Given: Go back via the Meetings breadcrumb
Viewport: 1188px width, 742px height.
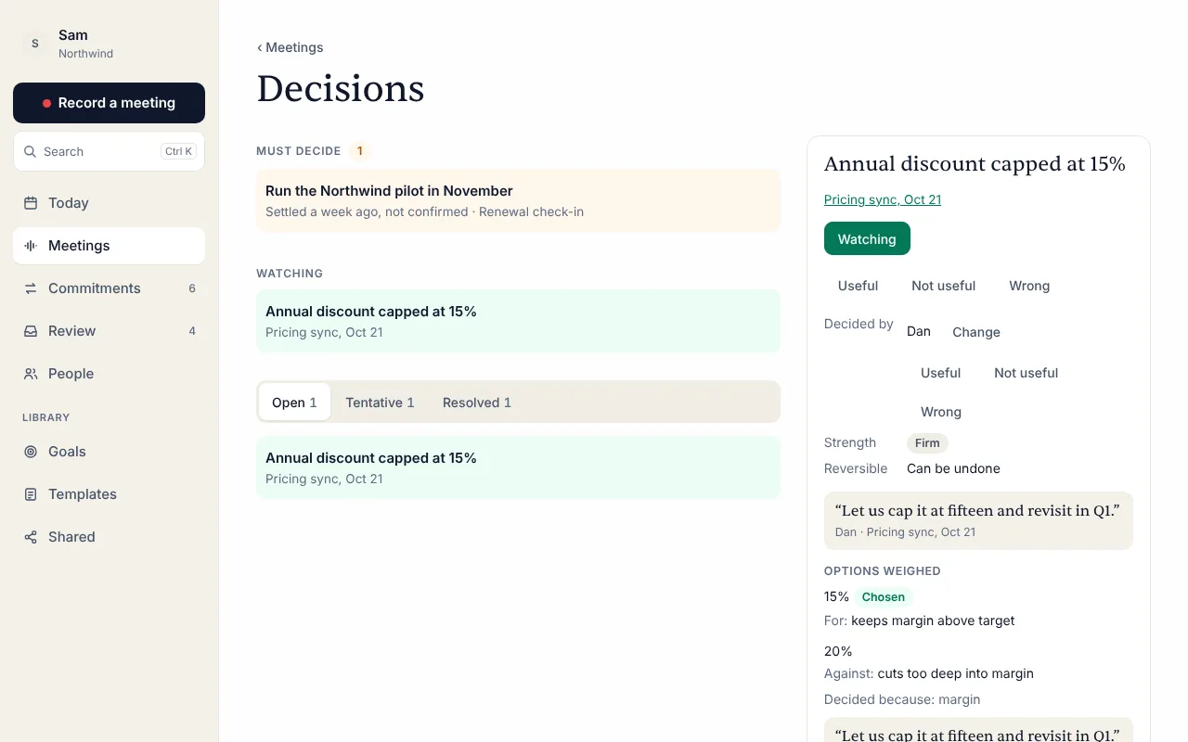Looking at the screenshot, I should click(x=291, y=47).
